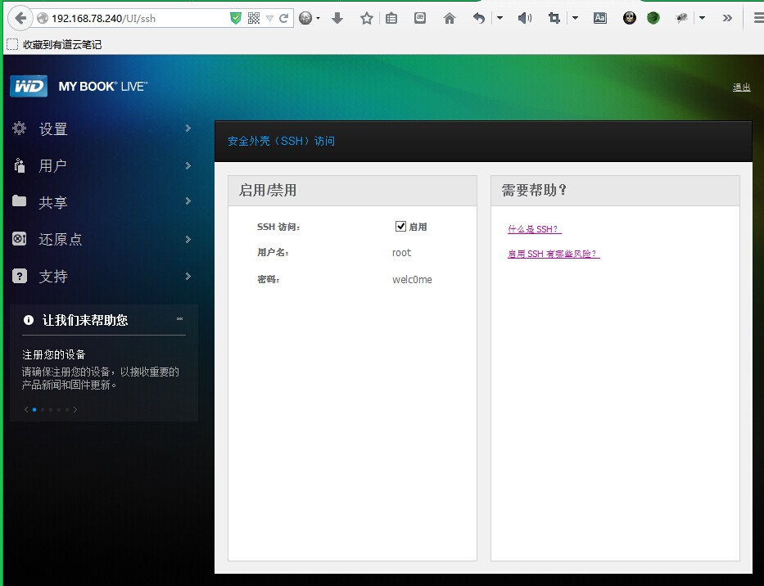Expand the 设置 menu chevron
The width and height of the screenshot is (764, 586).
coord(188,128)
